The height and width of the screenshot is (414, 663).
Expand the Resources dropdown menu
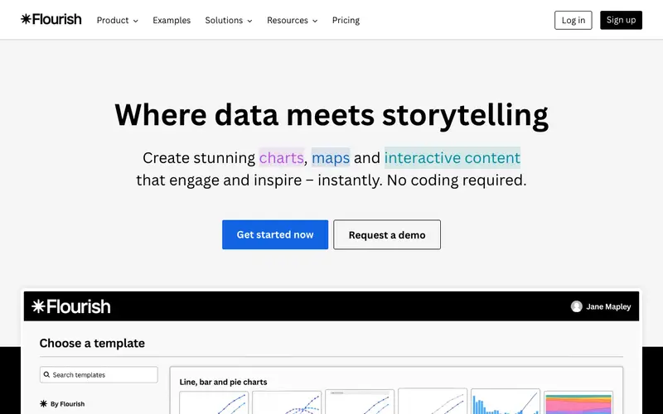click(293, 20)
